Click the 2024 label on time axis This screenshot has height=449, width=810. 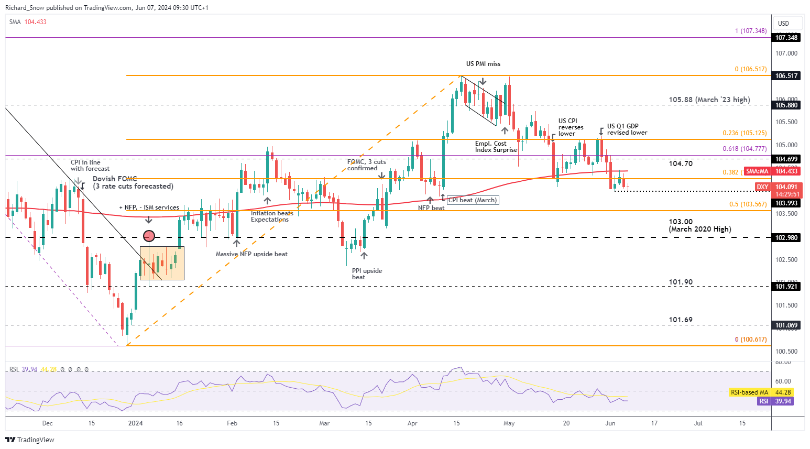[135, 423]
